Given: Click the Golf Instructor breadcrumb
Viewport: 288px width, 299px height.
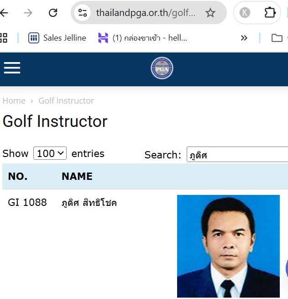Looking at the screenshot, I should [x=66, y=101].
